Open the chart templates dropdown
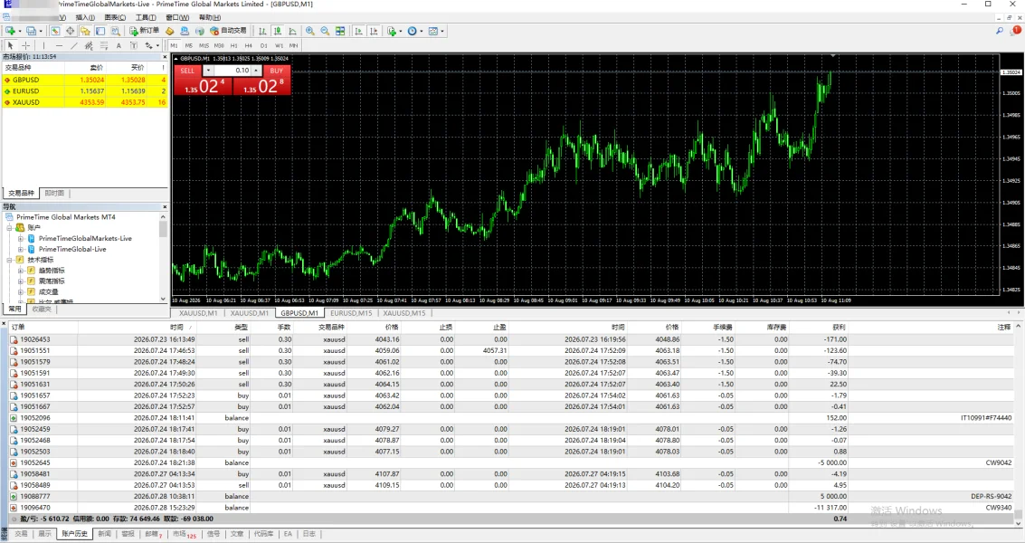This screenshot has height=543, width=1025. click(436, 31)
